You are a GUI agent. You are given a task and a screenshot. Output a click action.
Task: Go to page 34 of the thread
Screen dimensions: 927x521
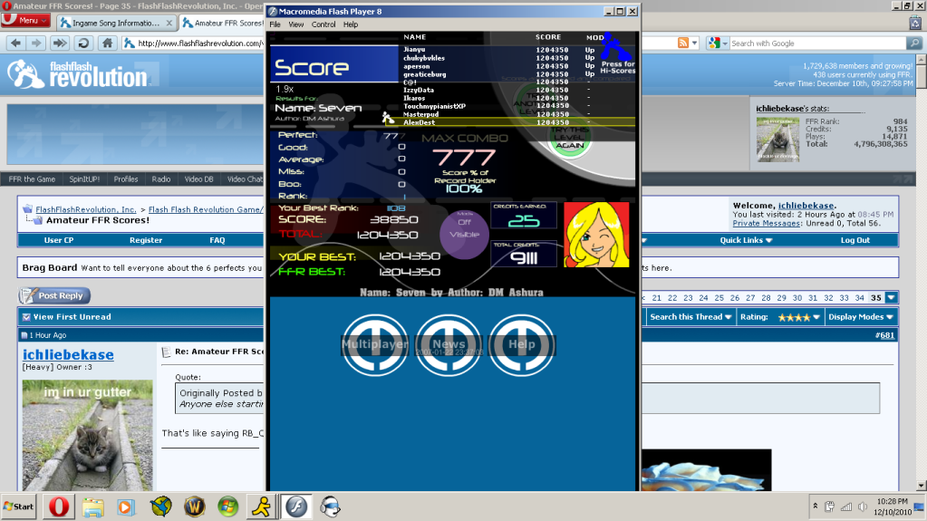861,297
